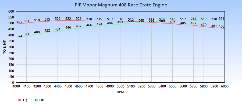242x107 pixels.
Task: Select the chart title PIE Mopar Magnum 408 Race Crate Engine
Action: click(x=121, y=5)
